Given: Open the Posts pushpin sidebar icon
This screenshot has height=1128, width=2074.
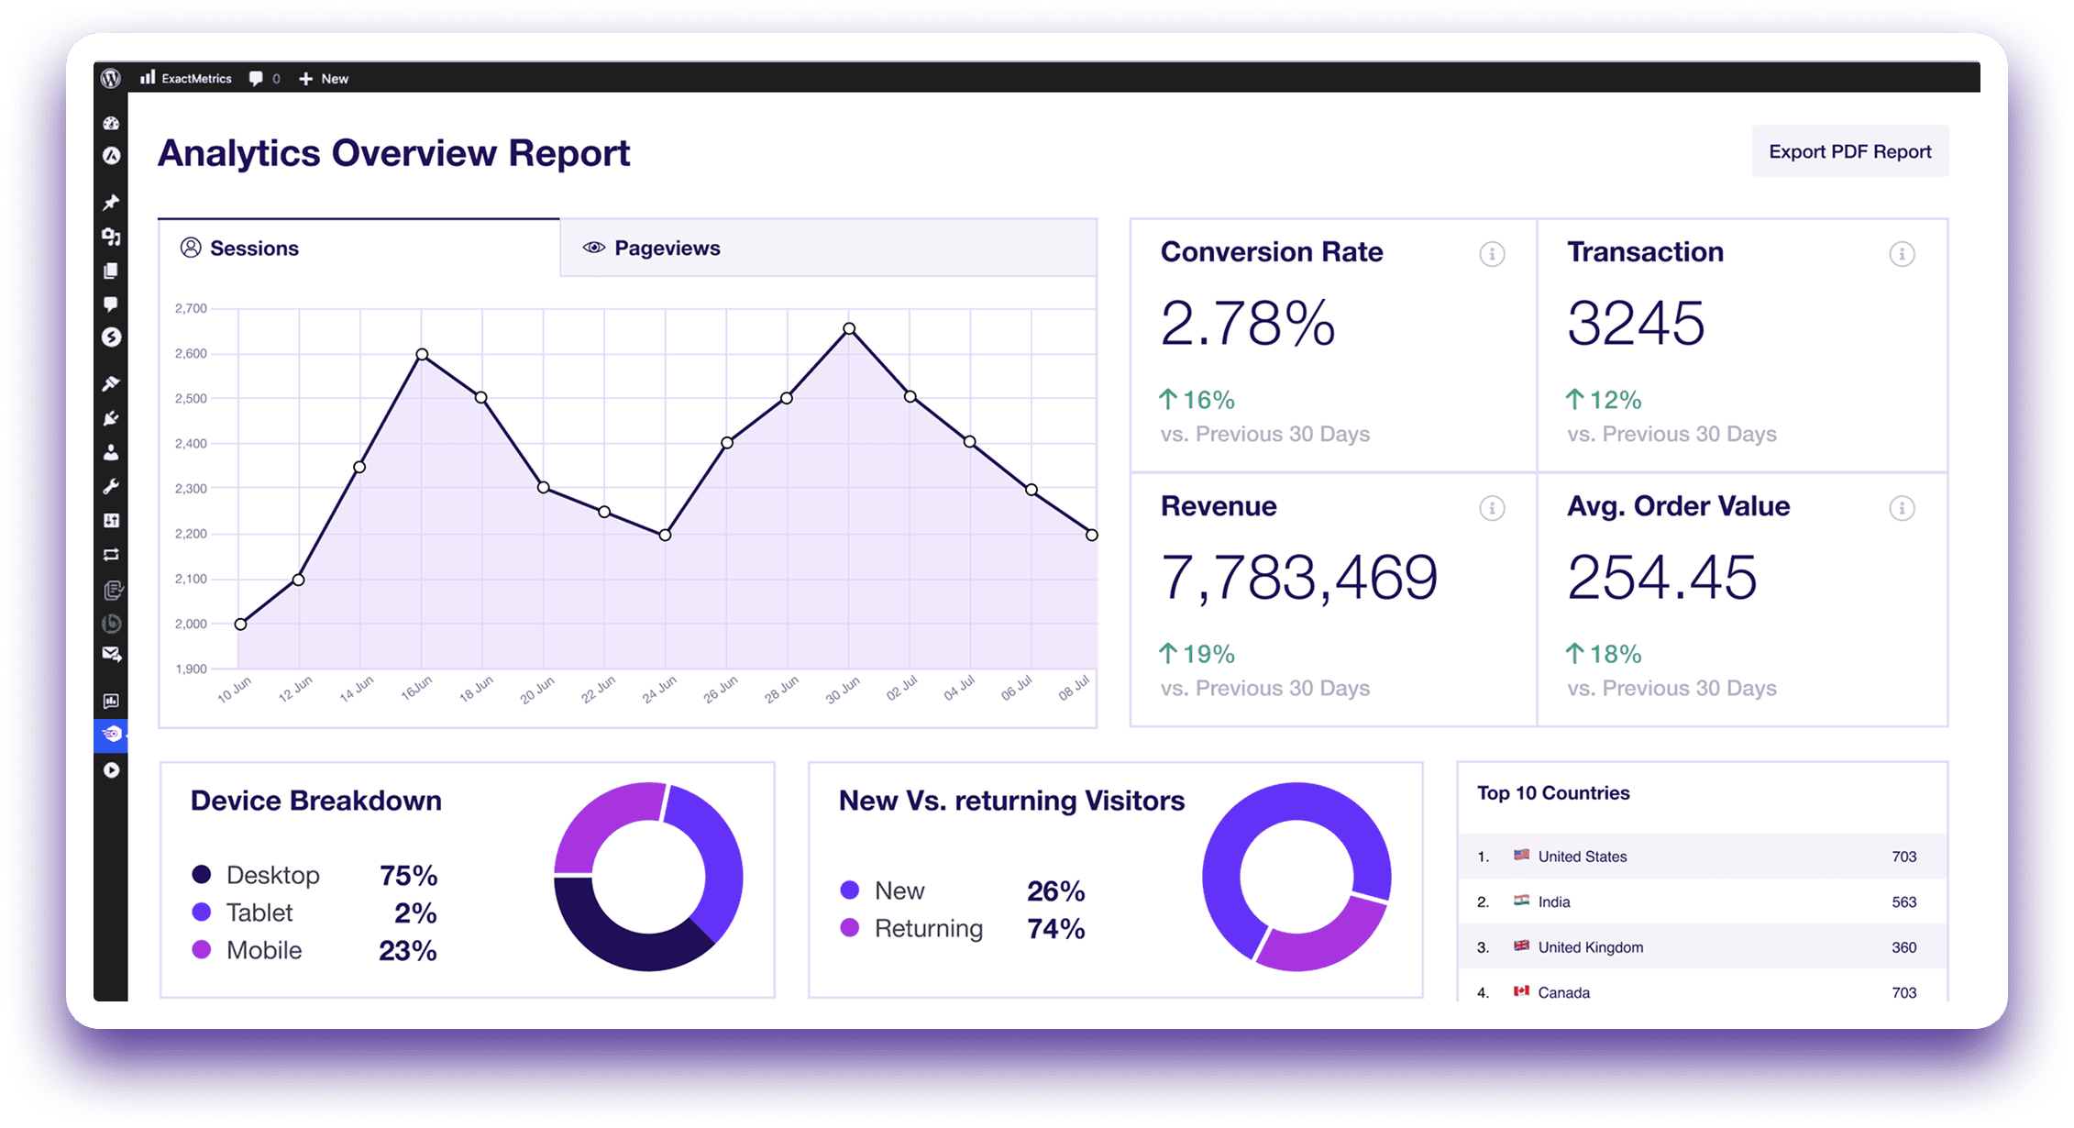Looking at the screenshot, I should point(111,202).
